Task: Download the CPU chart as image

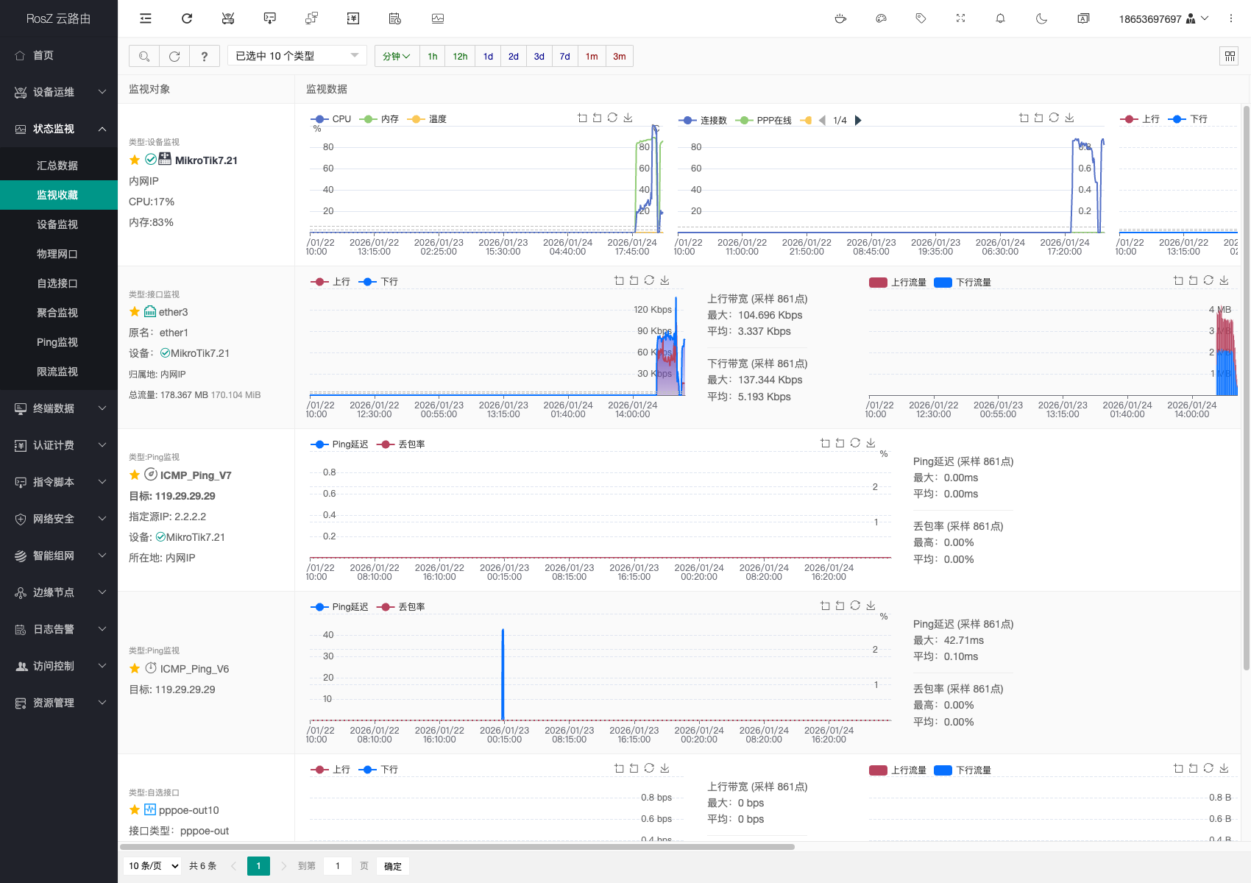Action: pos(628,118)
